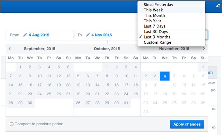Select highlighted November 4 in calendar
The height and width of the screenshot is (136, 222).
pos(165,76)
